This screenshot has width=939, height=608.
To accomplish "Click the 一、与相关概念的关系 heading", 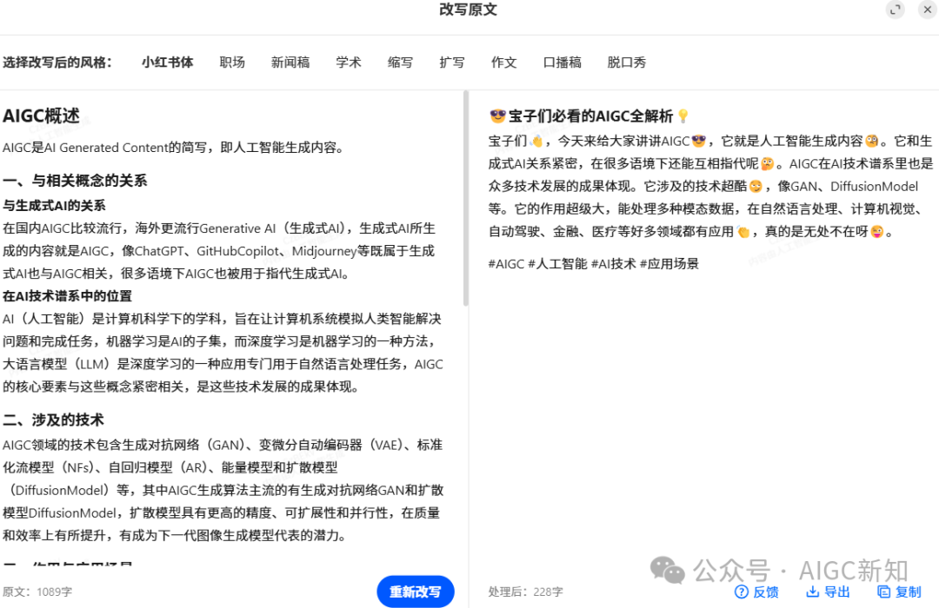I will click(x=75, y=181).
